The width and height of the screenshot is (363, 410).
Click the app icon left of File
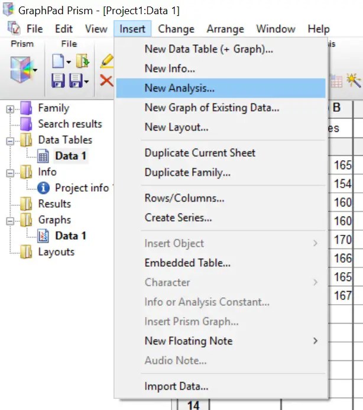(x=14, y=28)
